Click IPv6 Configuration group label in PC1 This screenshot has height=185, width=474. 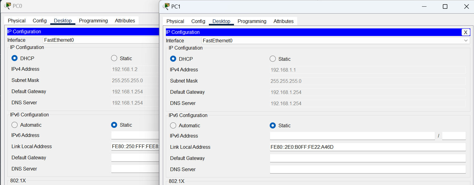pos(188,115)
